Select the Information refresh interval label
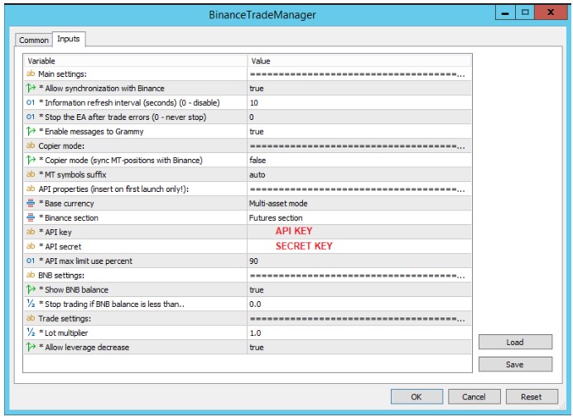The width and height of the screenshot is (573, 417). pos(129,103)
